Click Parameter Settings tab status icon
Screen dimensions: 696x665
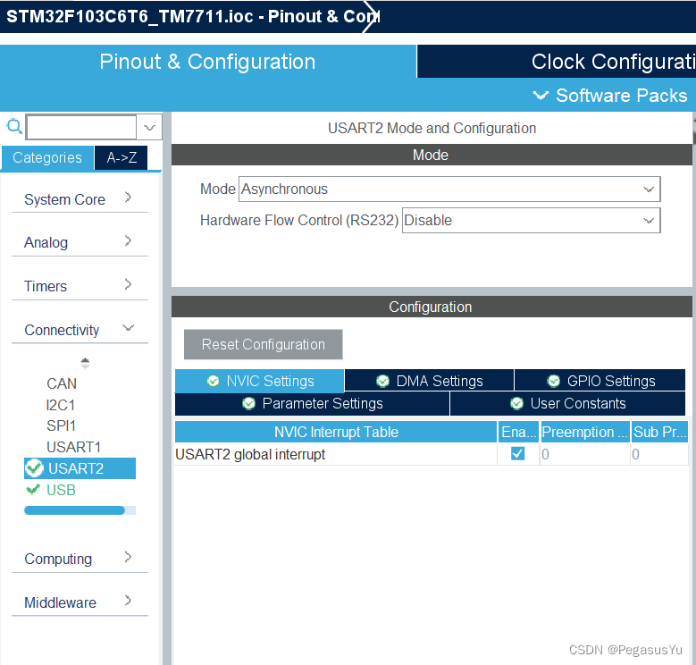(x=248, y=403)
